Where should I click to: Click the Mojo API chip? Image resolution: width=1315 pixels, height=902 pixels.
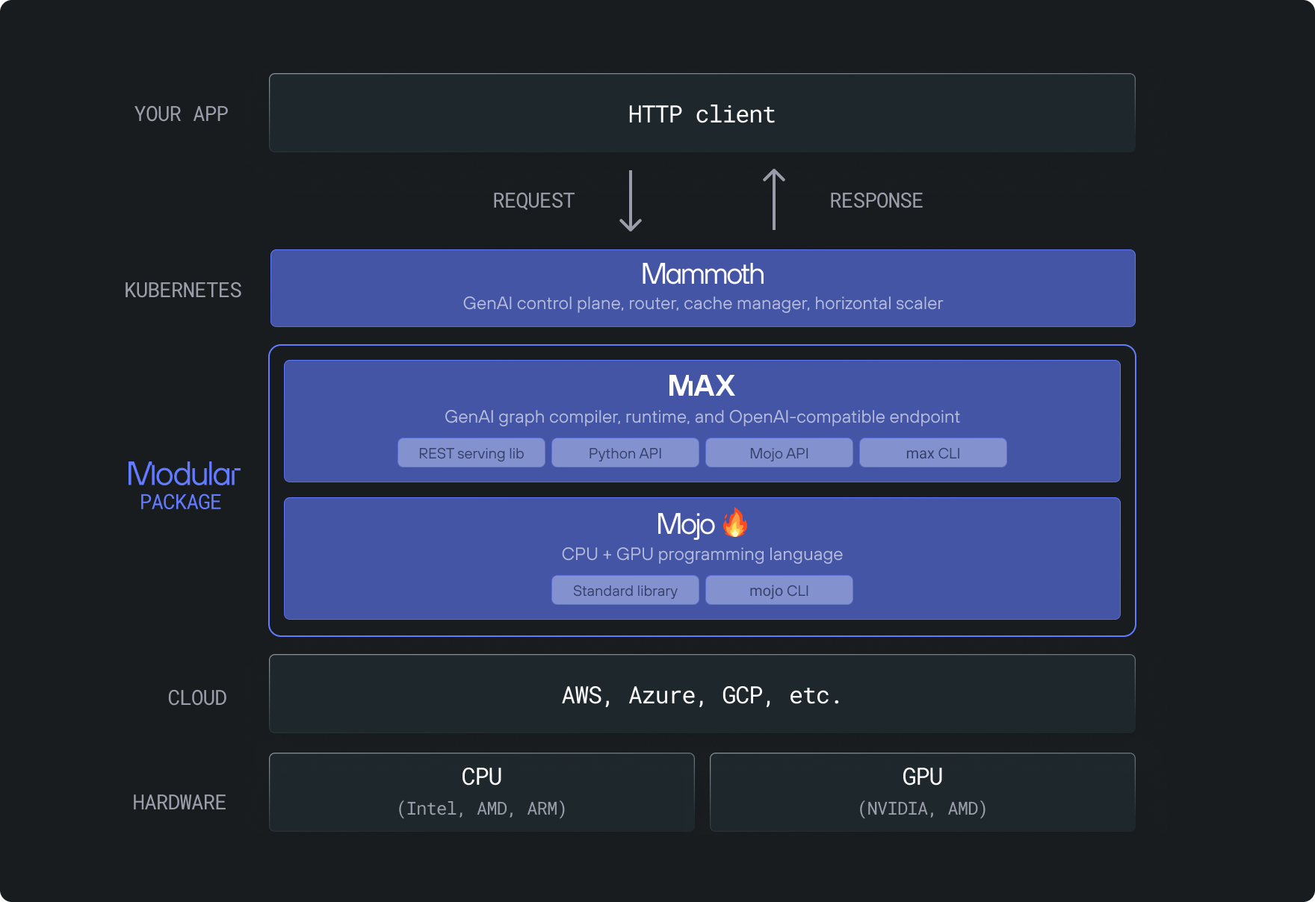779,453
